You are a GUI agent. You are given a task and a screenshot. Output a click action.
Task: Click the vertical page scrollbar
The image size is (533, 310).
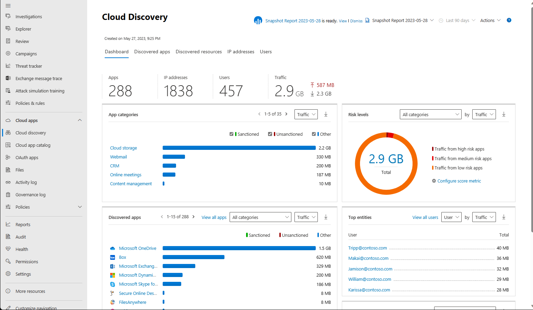532,120
